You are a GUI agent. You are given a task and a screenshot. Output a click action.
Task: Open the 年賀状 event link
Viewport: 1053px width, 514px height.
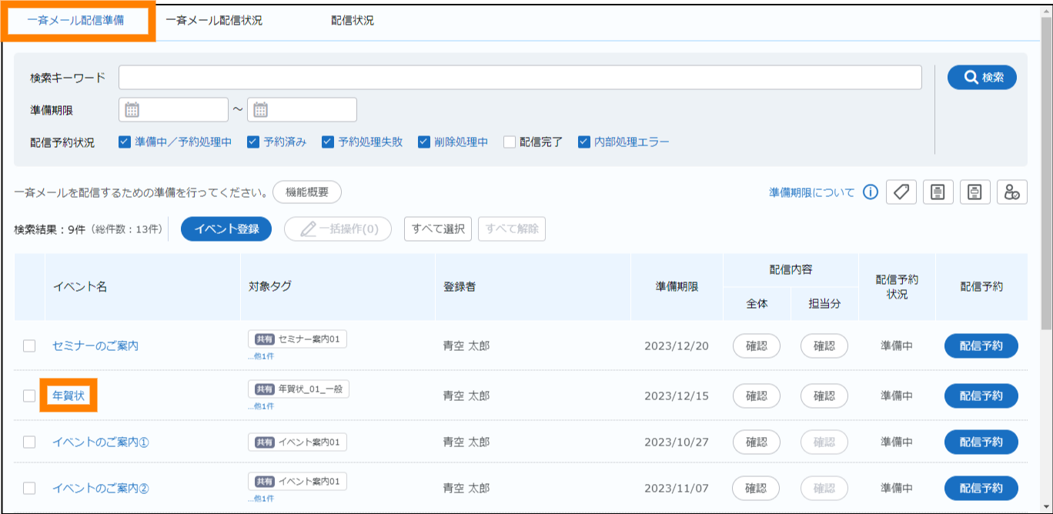(69, 396)
